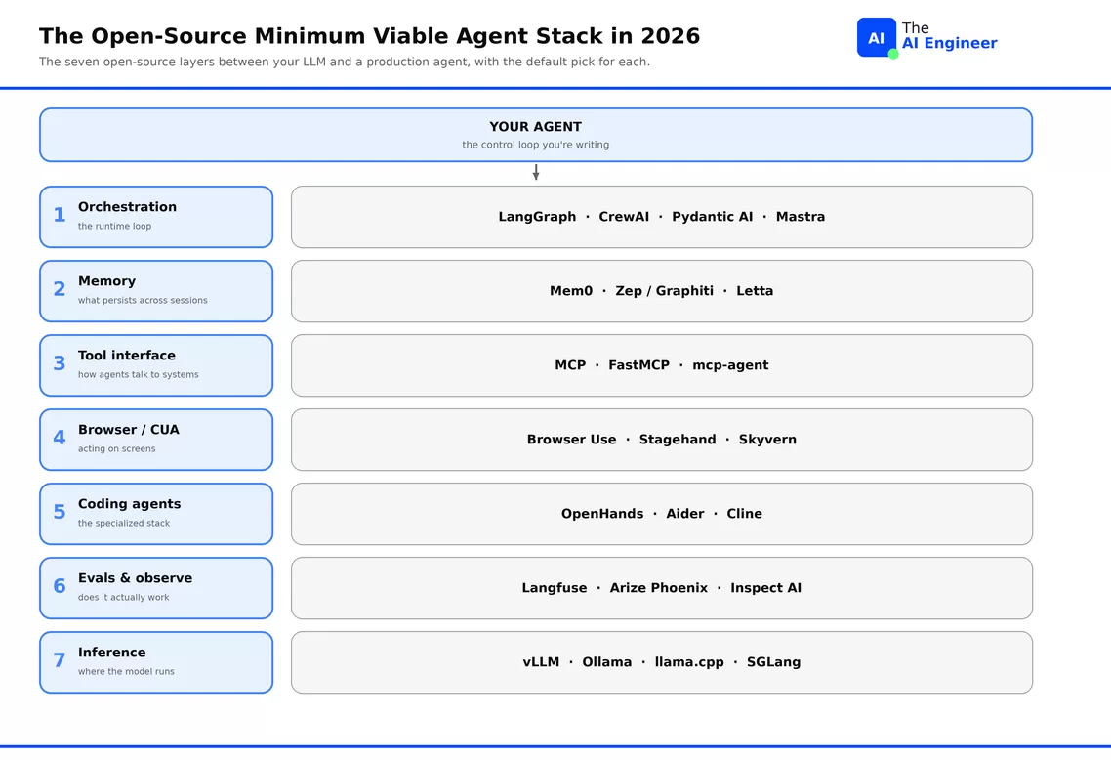Click the "Cline" label
Image resolution: width=1111 pixels, height=760 pixels.
(x=745, y=514)
